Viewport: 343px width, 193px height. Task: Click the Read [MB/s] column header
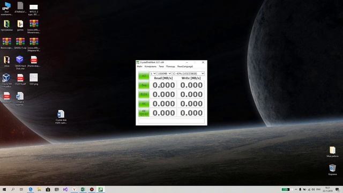point(163,78)
